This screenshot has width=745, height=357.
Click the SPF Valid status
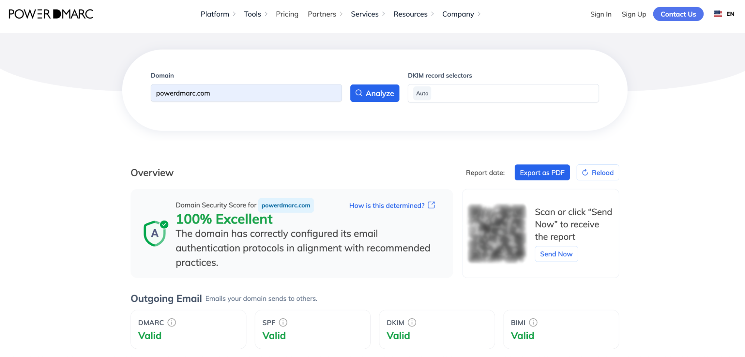pos(274,336)
